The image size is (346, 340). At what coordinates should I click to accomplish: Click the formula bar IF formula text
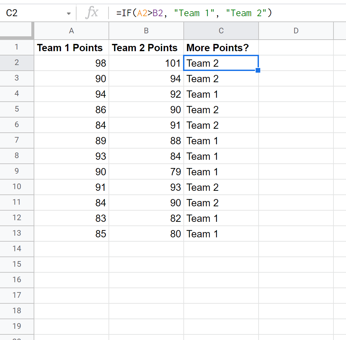pos(194,13)
